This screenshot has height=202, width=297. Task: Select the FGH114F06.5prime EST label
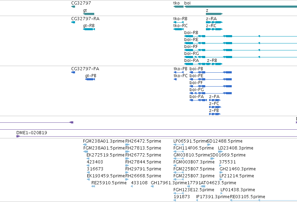click(x=194, y=148)
